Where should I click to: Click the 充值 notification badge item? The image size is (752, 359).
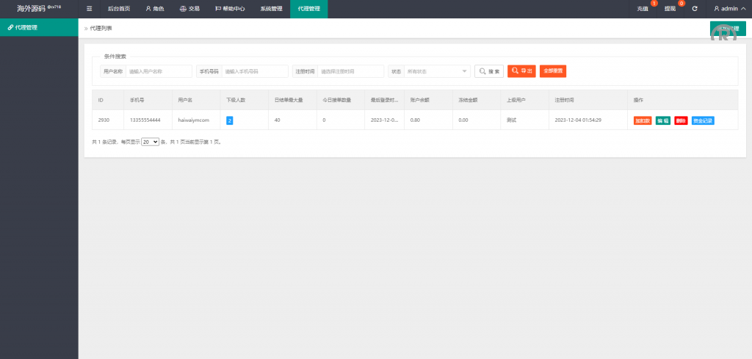644,9
